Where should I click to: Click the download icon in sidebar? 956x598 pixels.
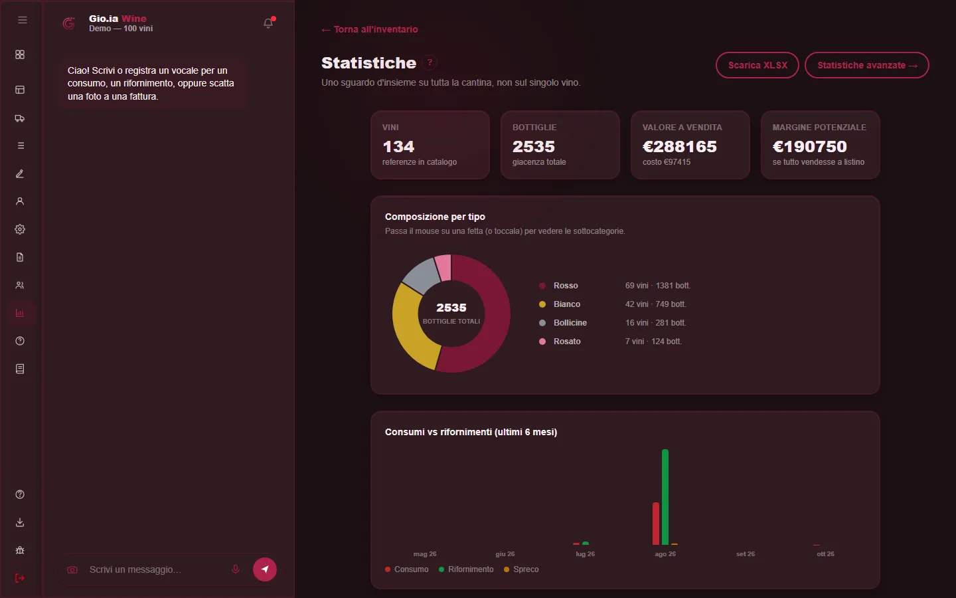20,522
